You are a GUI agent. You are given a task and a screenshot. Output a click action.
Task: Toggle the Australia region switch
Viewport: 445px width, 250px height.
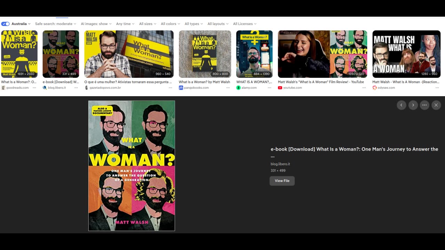click(5, 24)
